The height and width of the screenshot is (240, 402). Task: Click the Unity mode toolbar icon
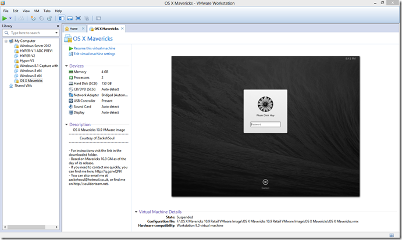click(x=87, y=18)
